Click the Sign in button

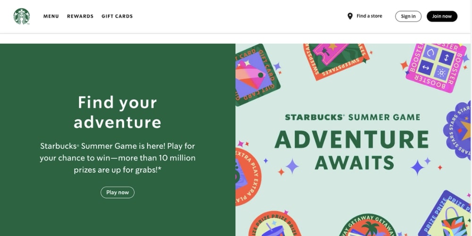click(408, 16)
